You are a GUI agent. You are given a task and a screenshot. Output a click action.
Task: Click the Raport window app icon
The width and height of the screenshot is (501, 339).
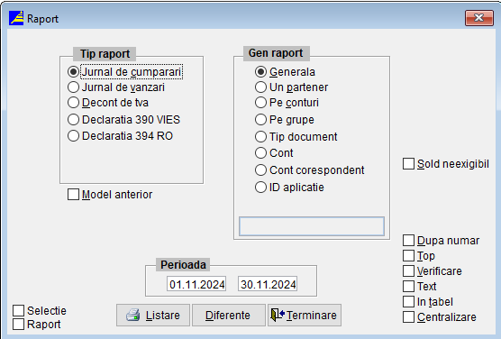point(16,18)
